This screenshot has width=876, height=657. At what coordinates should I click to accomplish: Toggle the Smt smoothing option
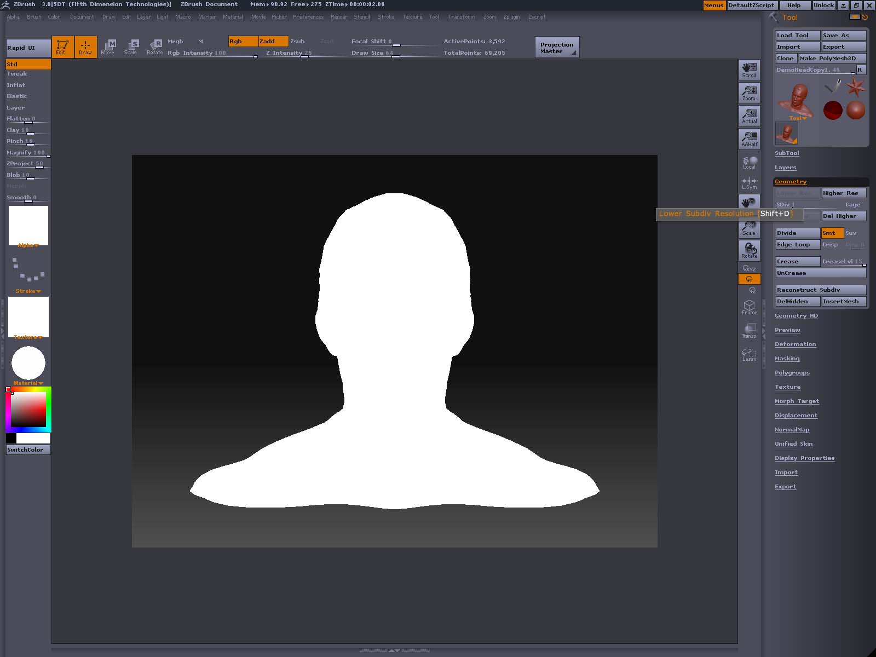[x=832, y=233]
